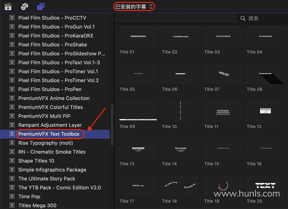The height and width of the screenshot is (209, 288).
Task: Focus the 搜索 search field
Action: 263,18
